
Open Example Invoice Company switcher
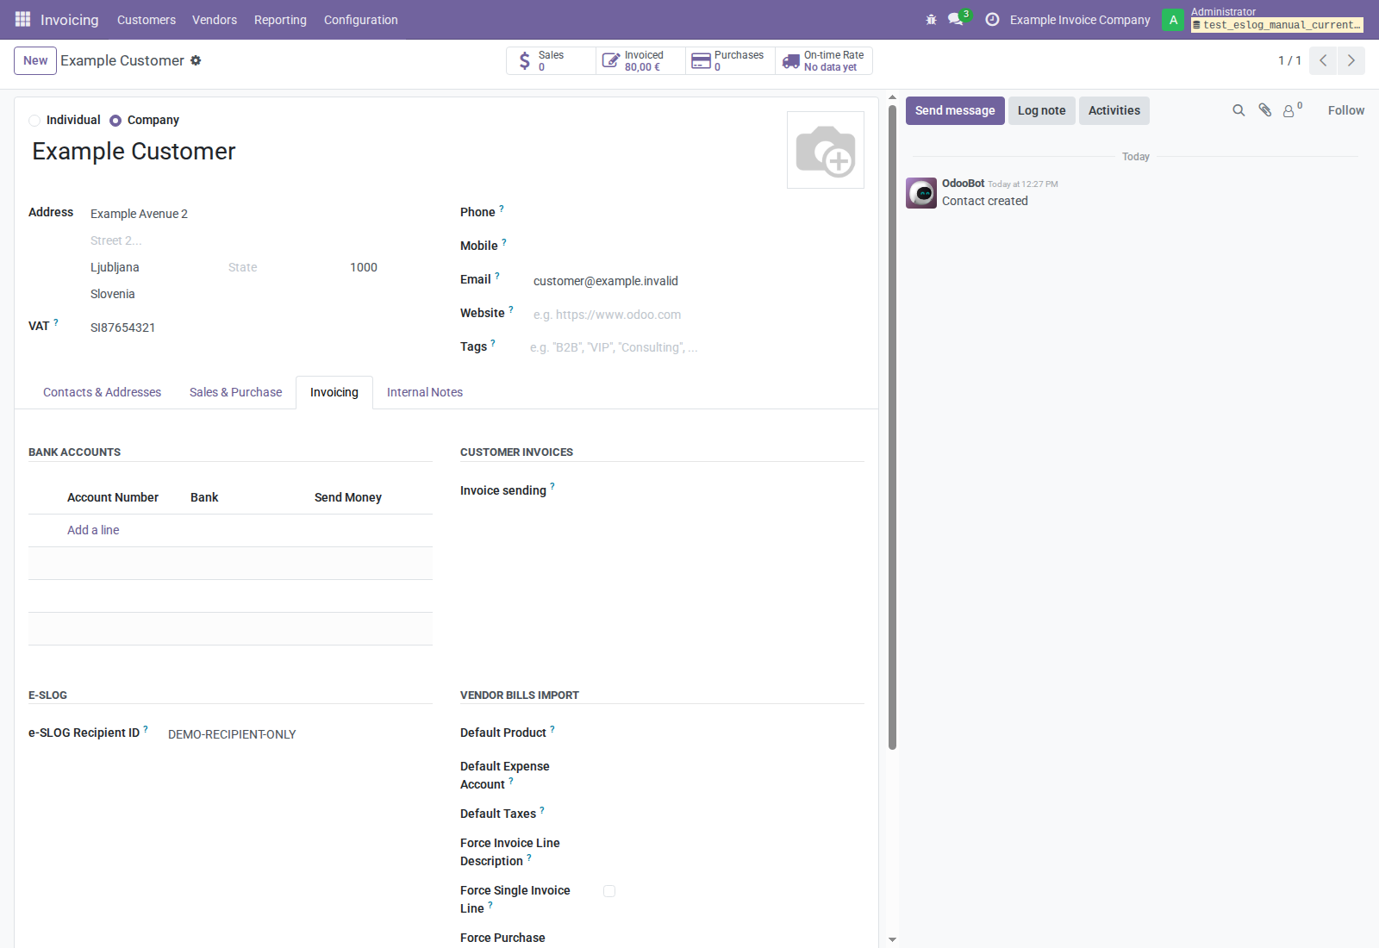(1080, 20)
